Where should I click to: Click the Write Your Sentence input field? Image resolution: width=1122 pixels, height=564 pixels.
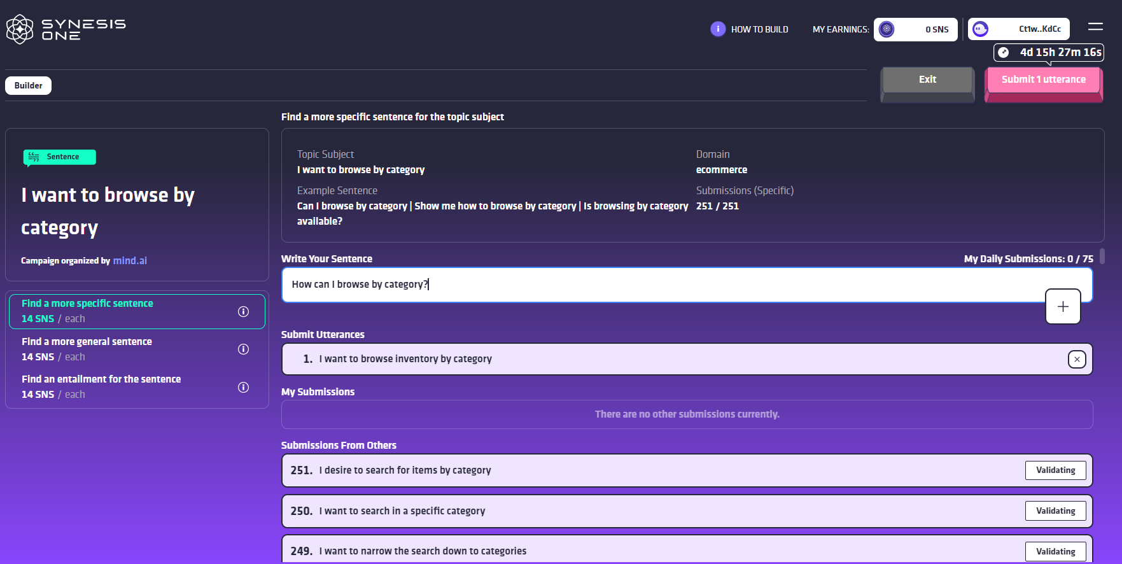coord(662,285)
